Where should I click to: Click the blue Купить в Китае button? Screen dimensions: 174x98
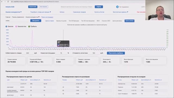tap(129, 21)
